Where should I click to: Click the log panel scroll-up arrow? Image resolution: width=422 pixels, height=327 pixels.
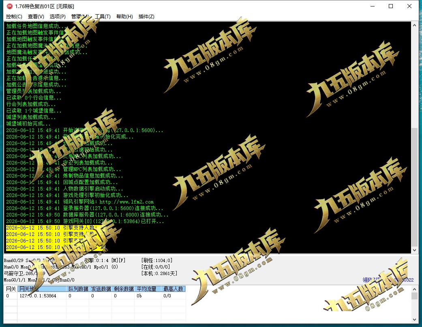[414, 25]
